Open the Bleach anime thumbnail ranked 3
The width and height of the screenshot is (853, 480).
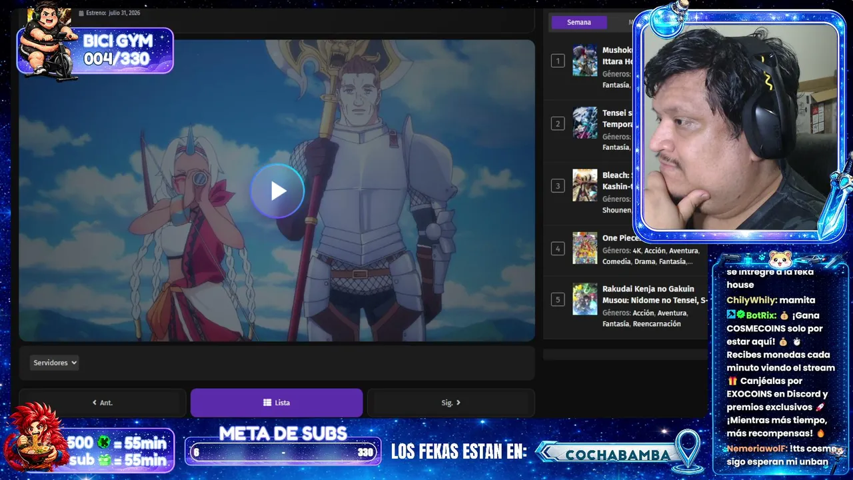[x=585, y=185]
